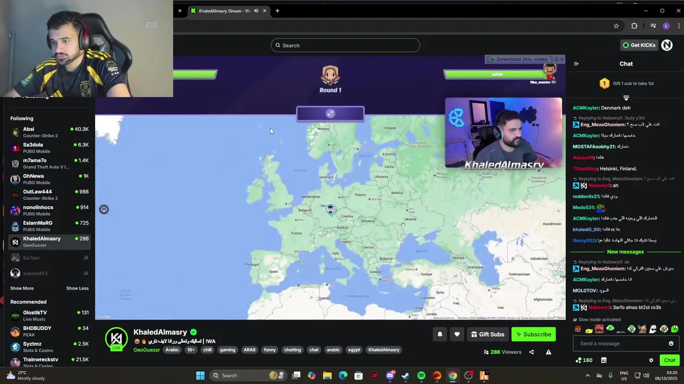This screenshot has height=384, width=684.
Task: Open OutLaw444 channel in sidebar
Action: pyautogui.click(x=49, y=195)
